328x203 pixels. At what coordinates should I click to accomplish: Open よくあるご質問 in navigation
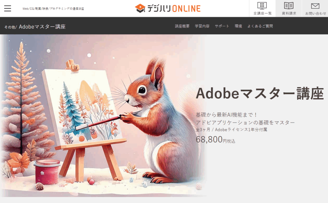[260, 26]
